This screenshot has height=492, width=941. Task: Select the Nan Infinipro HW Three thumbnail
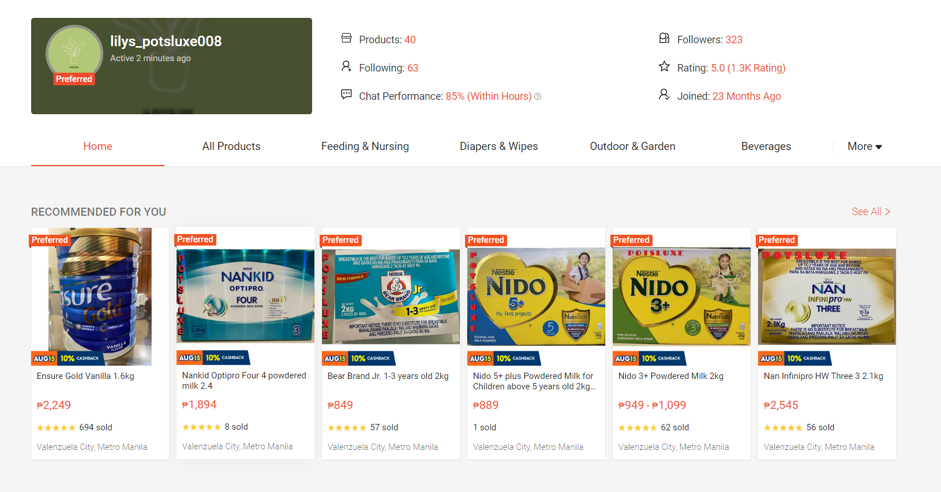point(827,296)
